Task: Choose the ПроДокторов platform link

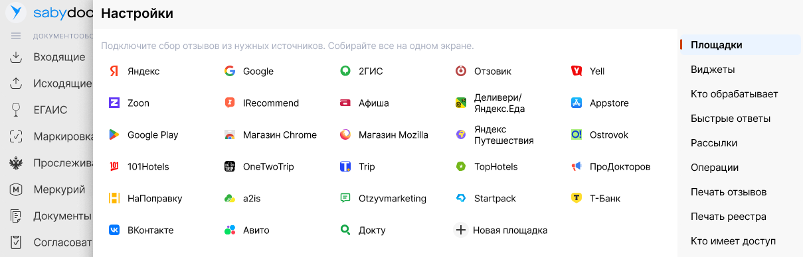Action: (611, 166)
